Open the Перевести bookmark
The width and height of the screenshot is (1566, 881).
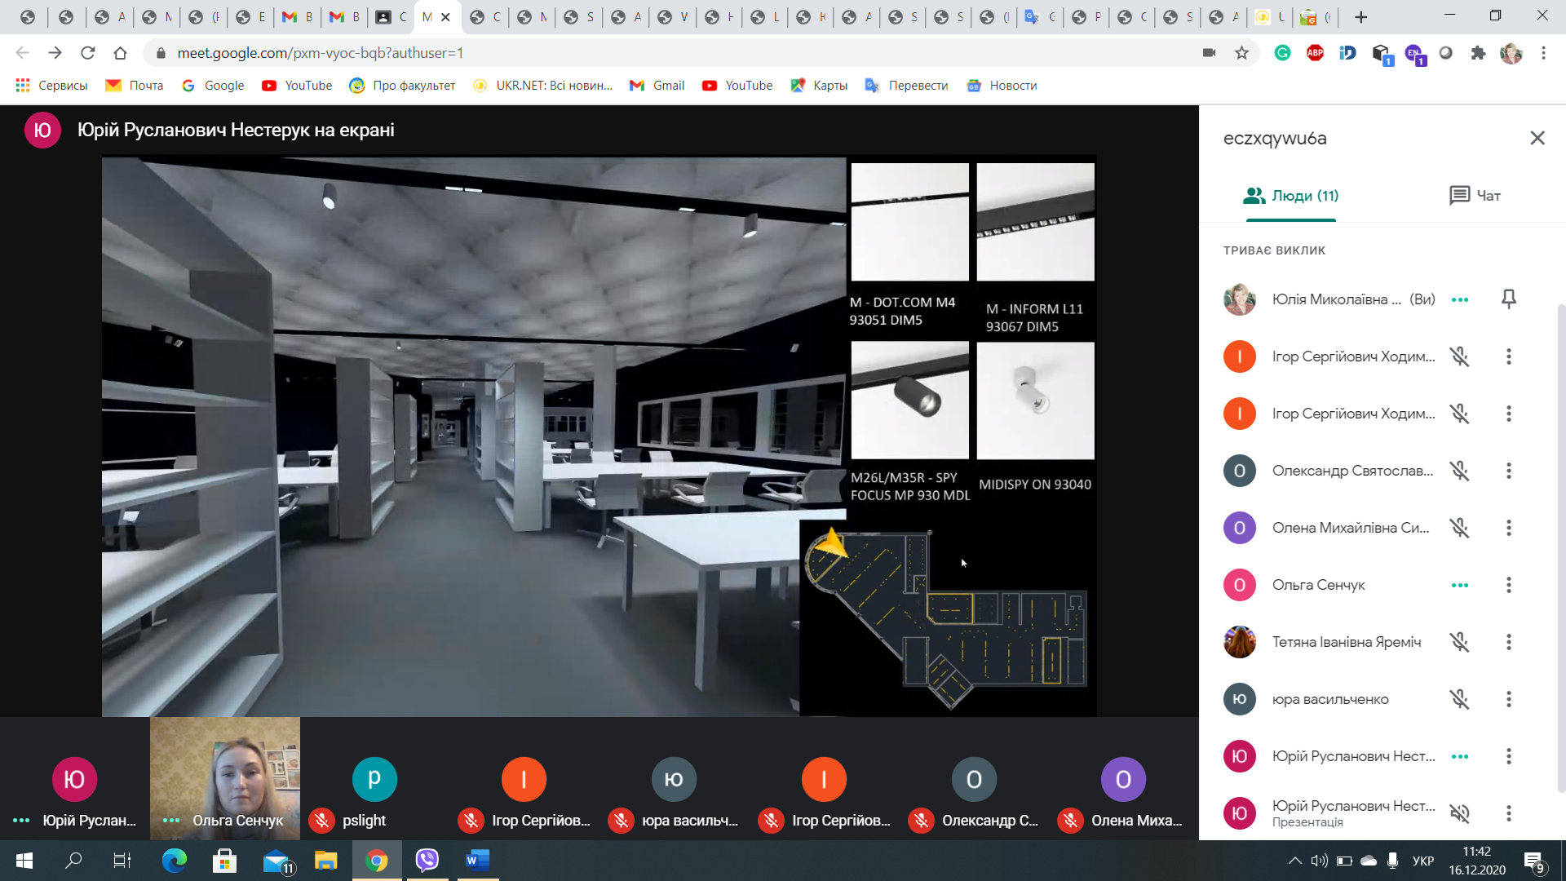906,86
